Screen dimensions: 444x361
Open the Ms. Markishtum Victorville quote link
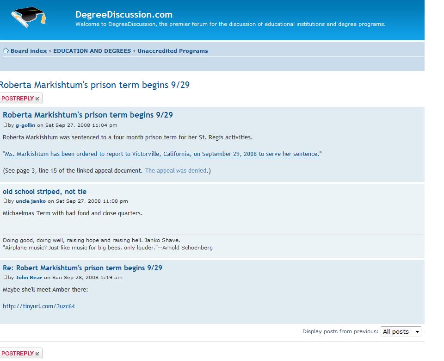[162, 154]
